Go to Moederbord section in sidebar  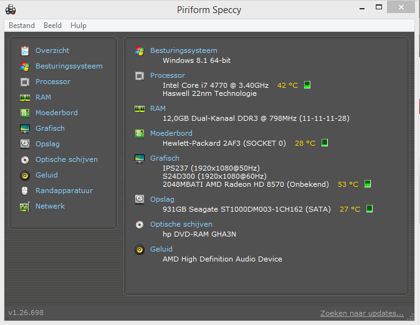[x=57, y=113]
